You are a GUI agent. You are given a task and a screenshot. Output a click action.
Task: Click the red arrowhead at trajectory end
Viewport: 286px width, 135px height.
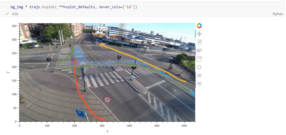click(102, 120)
